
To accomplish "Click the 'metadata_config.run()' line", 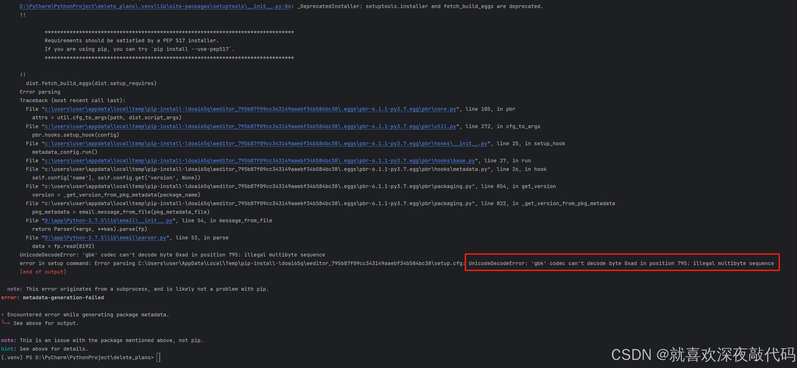I will [65, 152].
